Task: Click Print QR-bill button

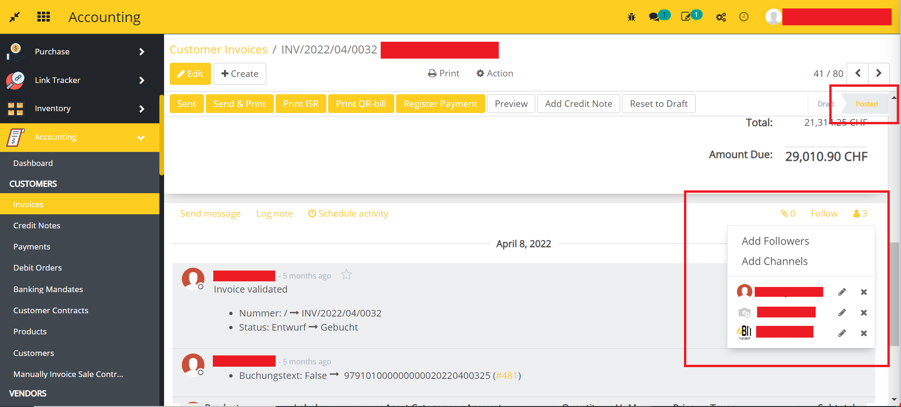Action: point(361,104)
